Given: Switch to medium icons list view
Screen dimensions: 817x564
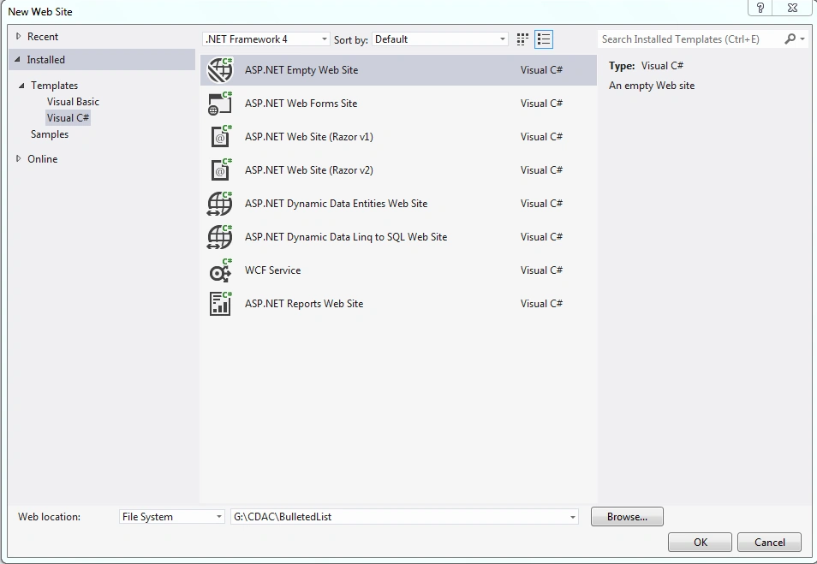Looking at the screenshot, I should (544, 39).
